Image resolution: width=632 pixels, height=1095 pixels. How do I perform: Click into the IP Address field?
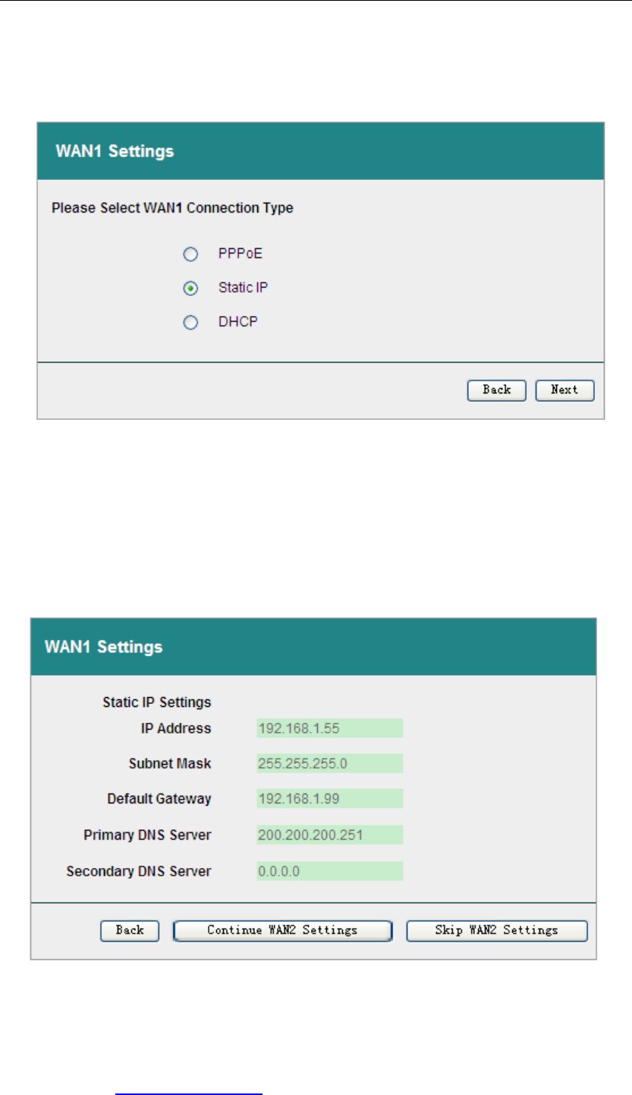[x=329, y=728]
